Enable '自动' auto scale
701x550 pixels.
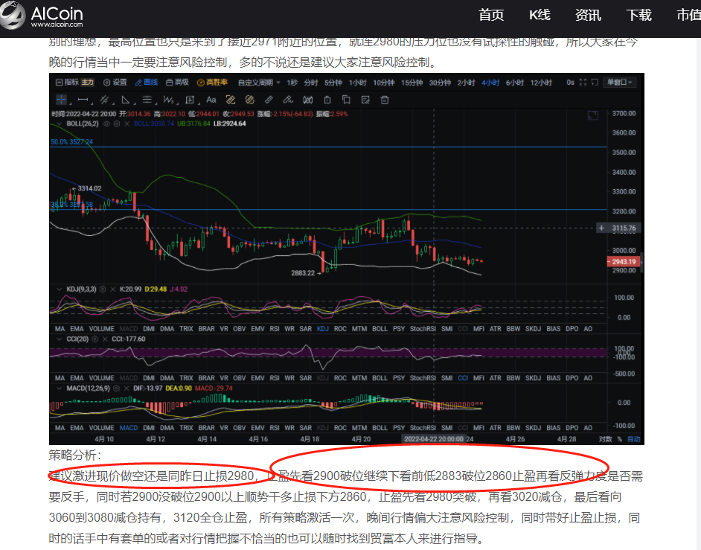(633, 439)
